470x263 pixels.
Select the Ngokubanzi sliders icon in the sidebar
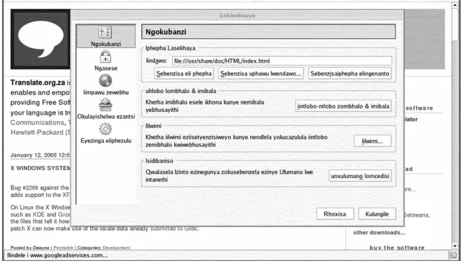pyautogui.click(x=105, y=32)
